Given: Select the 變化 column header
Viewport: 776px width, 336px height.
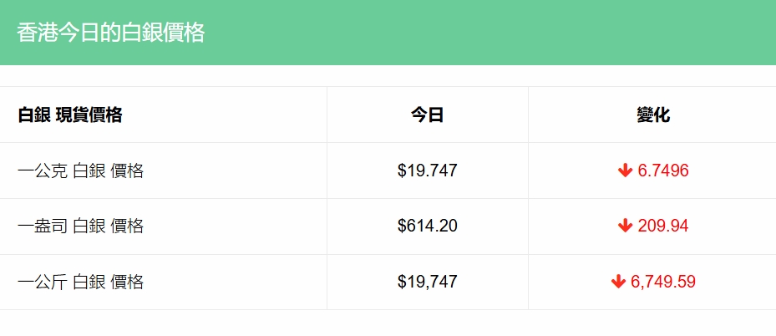Looking at the screenshot, I should (x=652, y=115).
